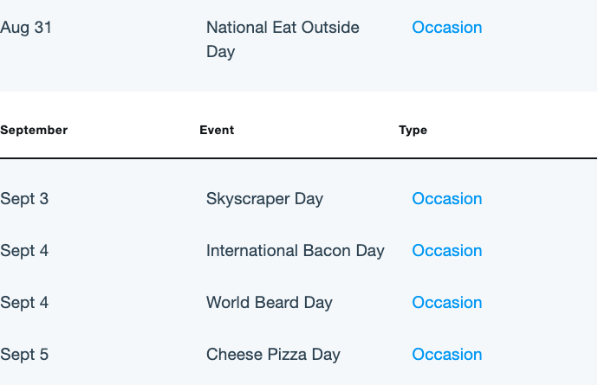
Task: Click the Sept 4 date in the Beard Day row
Action: (24, 303)
